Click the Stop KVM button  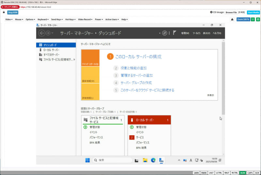[x=13, y=12]
